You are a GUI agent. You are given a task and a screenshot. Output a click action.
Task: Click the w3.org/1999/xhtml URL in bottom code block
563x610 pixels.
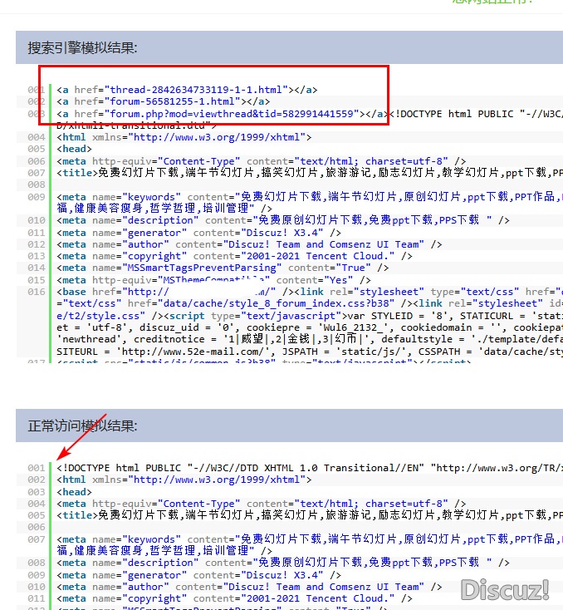[216, 480]
